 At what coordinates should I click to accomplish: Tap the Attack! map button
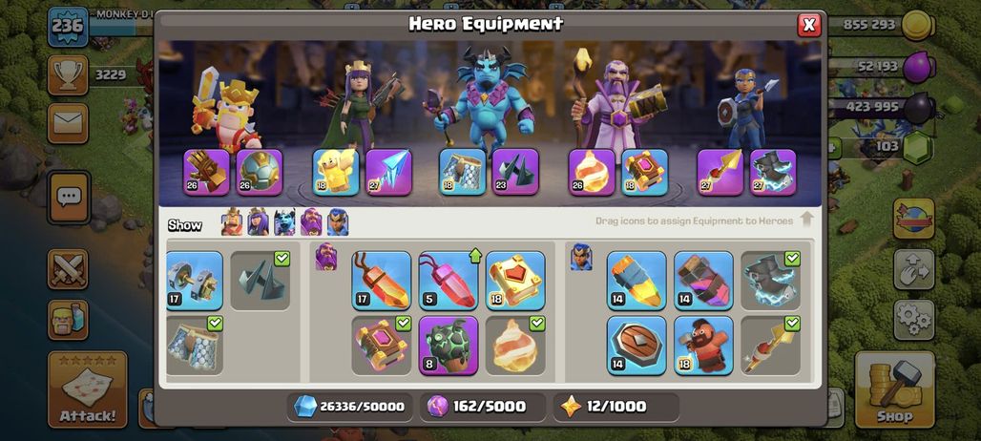[x=87, y=389]
